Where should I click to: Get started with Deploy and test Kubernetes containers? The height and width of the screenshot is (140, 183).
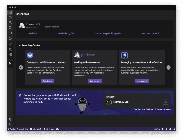pyautogui.click(x=47, y=81)
